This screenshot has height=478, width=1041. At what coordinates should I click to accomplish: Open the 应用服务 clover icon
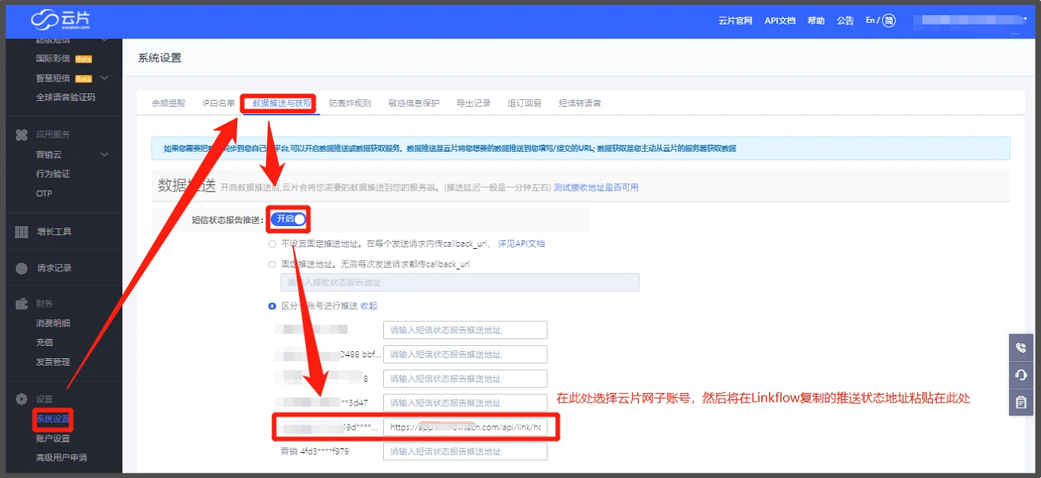point(21,134)
